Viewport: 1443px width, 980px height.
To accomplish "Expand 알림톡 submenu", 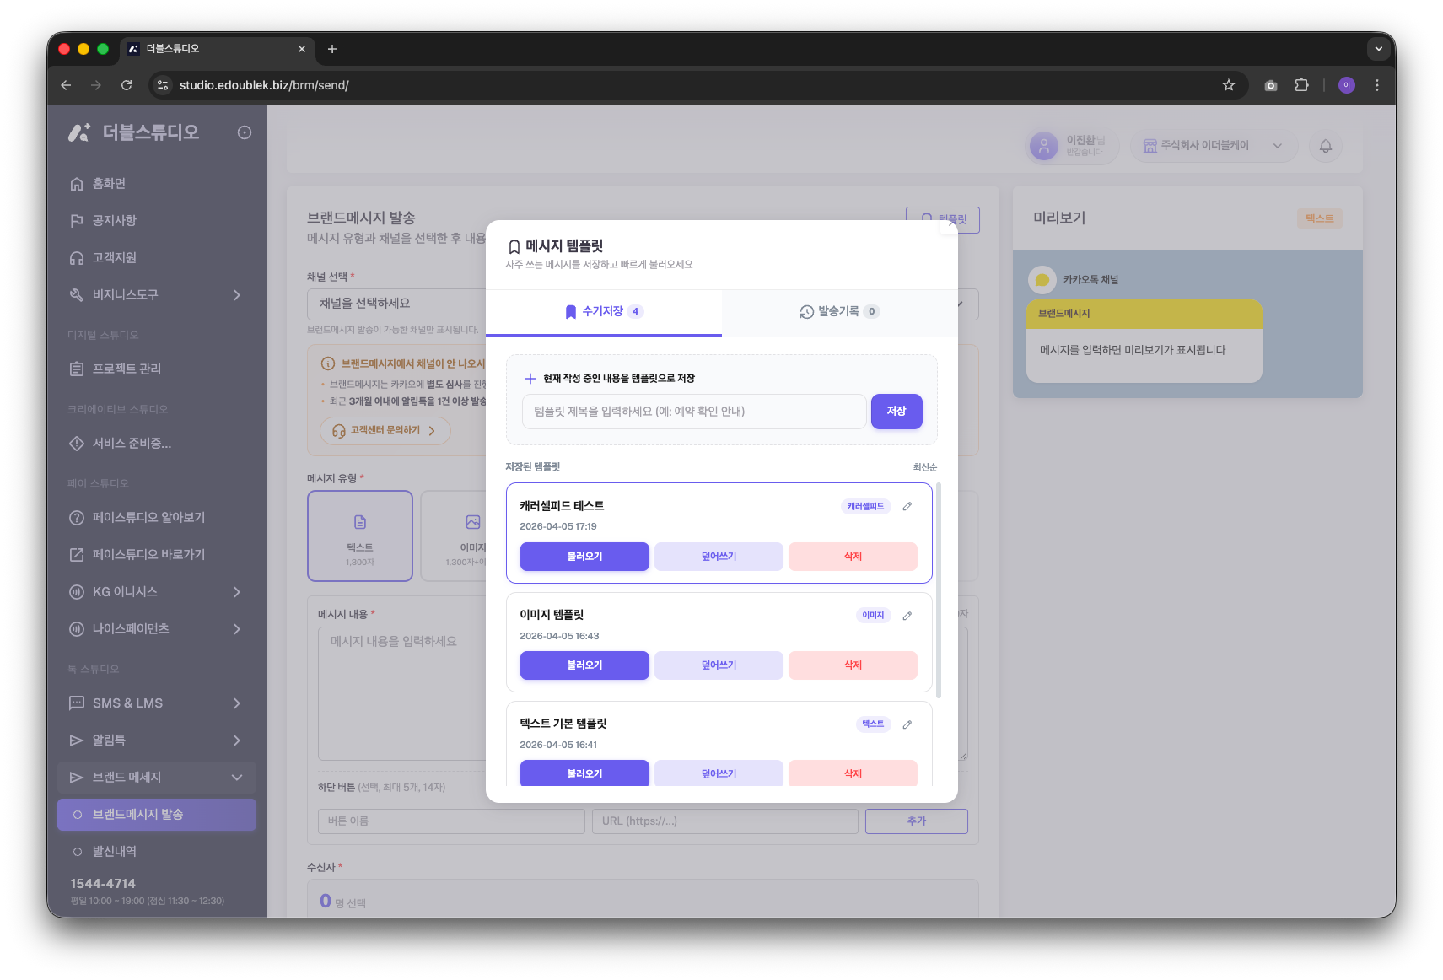I will pos(237,740).
